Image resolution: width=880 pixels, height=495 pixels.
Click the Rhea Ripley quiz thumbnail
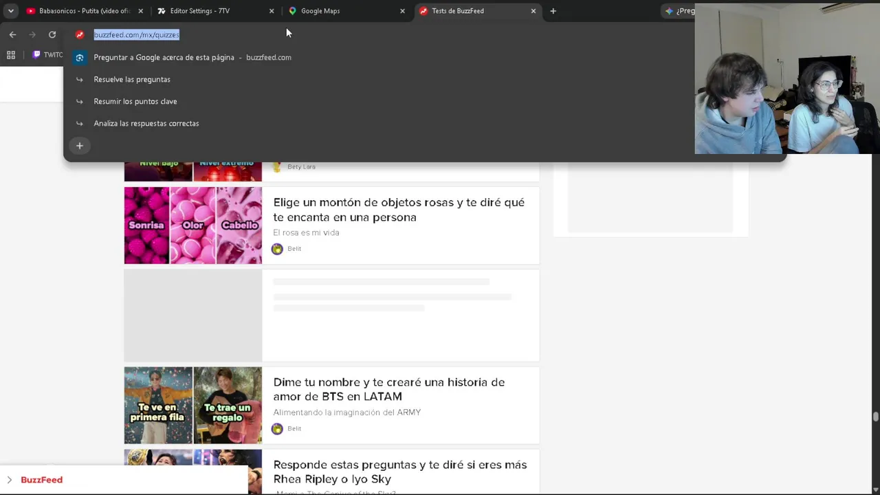[x=193, y=472]
